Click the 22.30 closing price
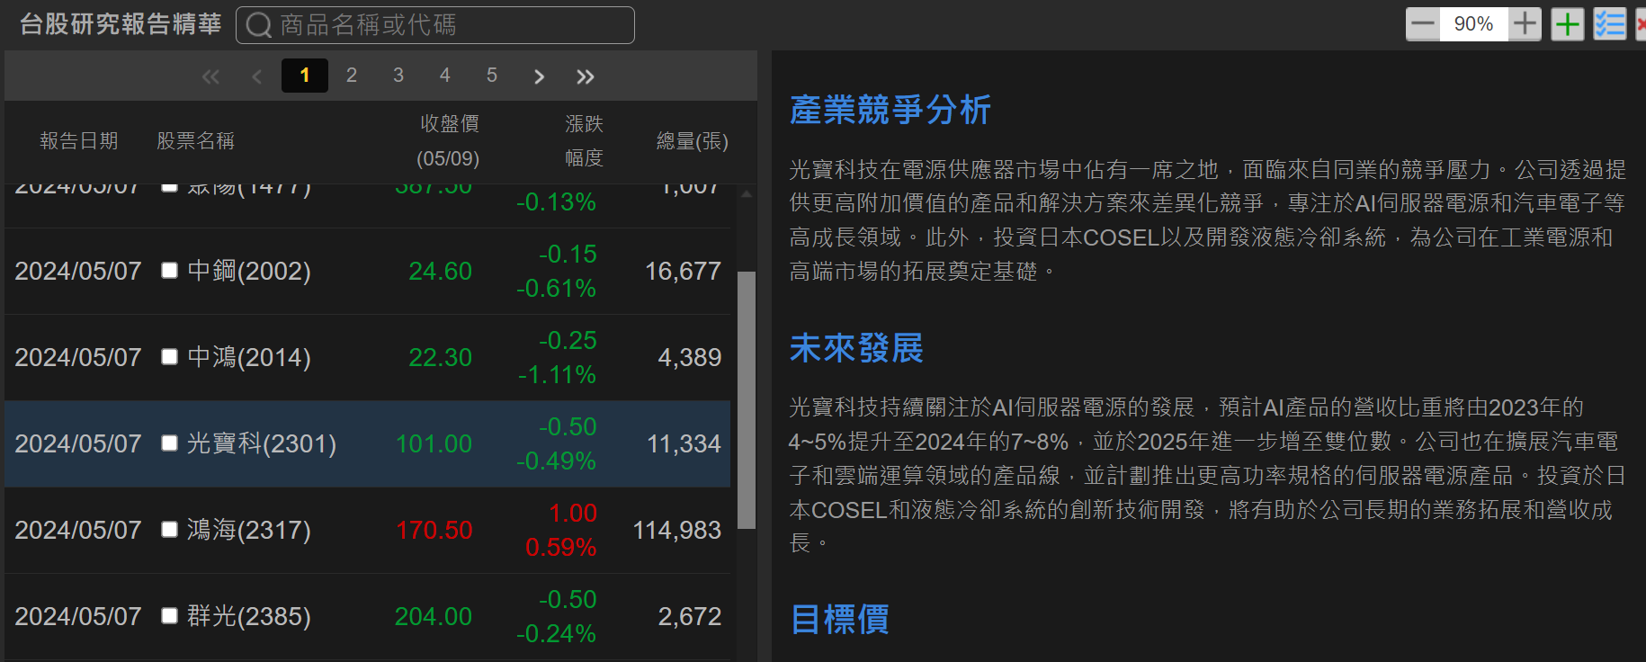Image resolution: width=1646 pixels, height=662 pixels. [x=440, y=357]
